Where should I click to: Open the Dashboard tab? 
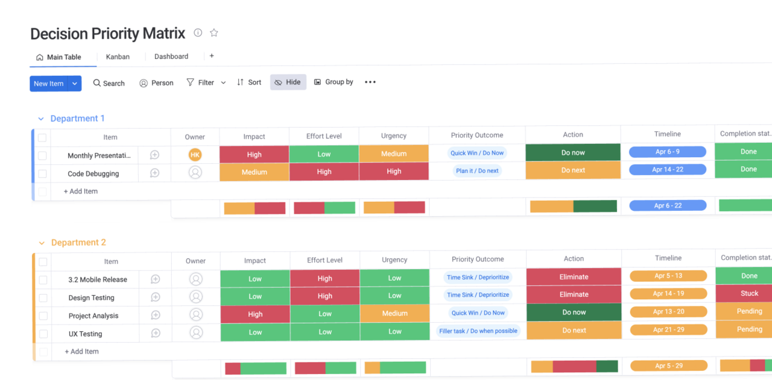click(x=171, y=57)
